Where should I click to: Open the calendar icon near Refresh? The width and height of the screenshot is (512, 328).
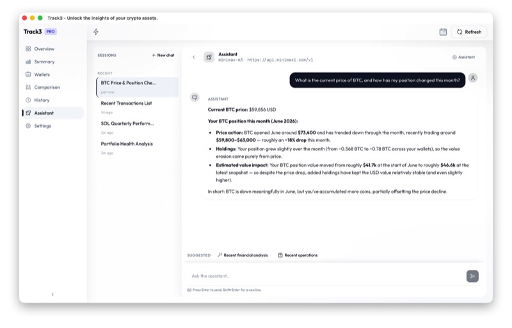click(x=443, y=32)
